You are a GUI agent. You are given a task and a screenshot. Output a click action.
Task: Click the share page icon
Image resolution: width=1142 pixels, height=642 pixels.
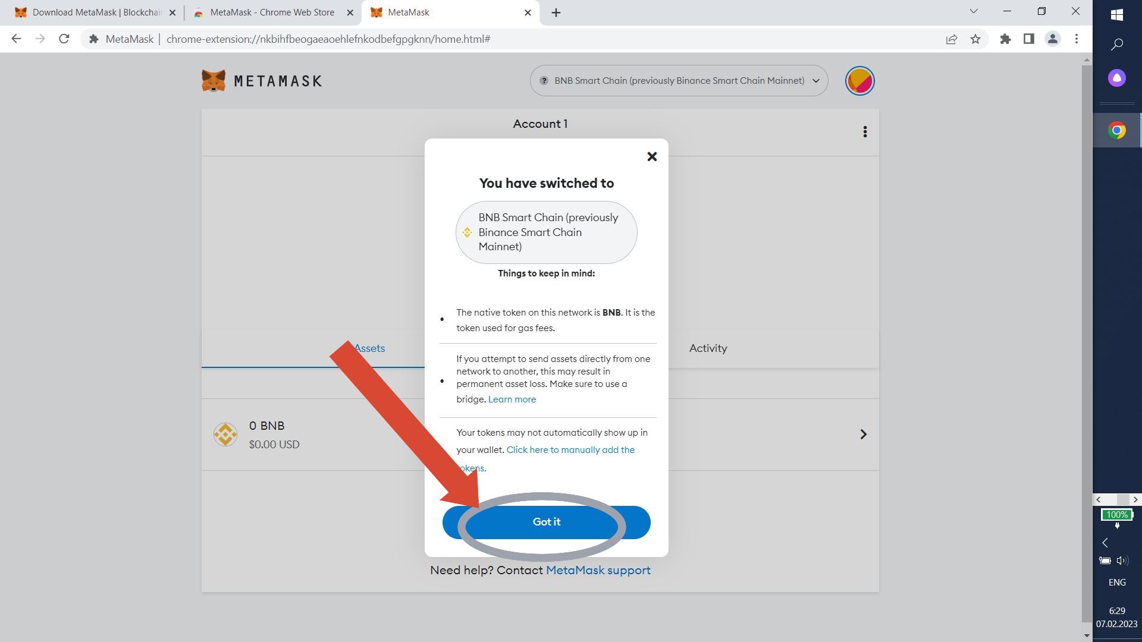(x=951, y=39)
